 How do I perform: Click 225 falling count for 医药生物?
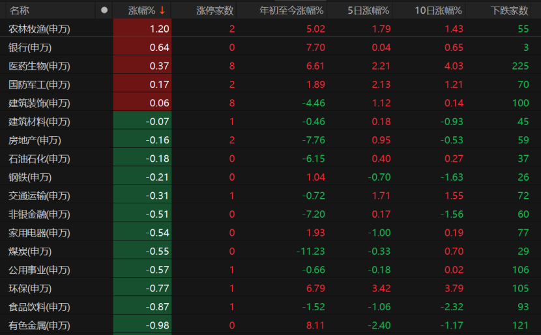[520, 66]
